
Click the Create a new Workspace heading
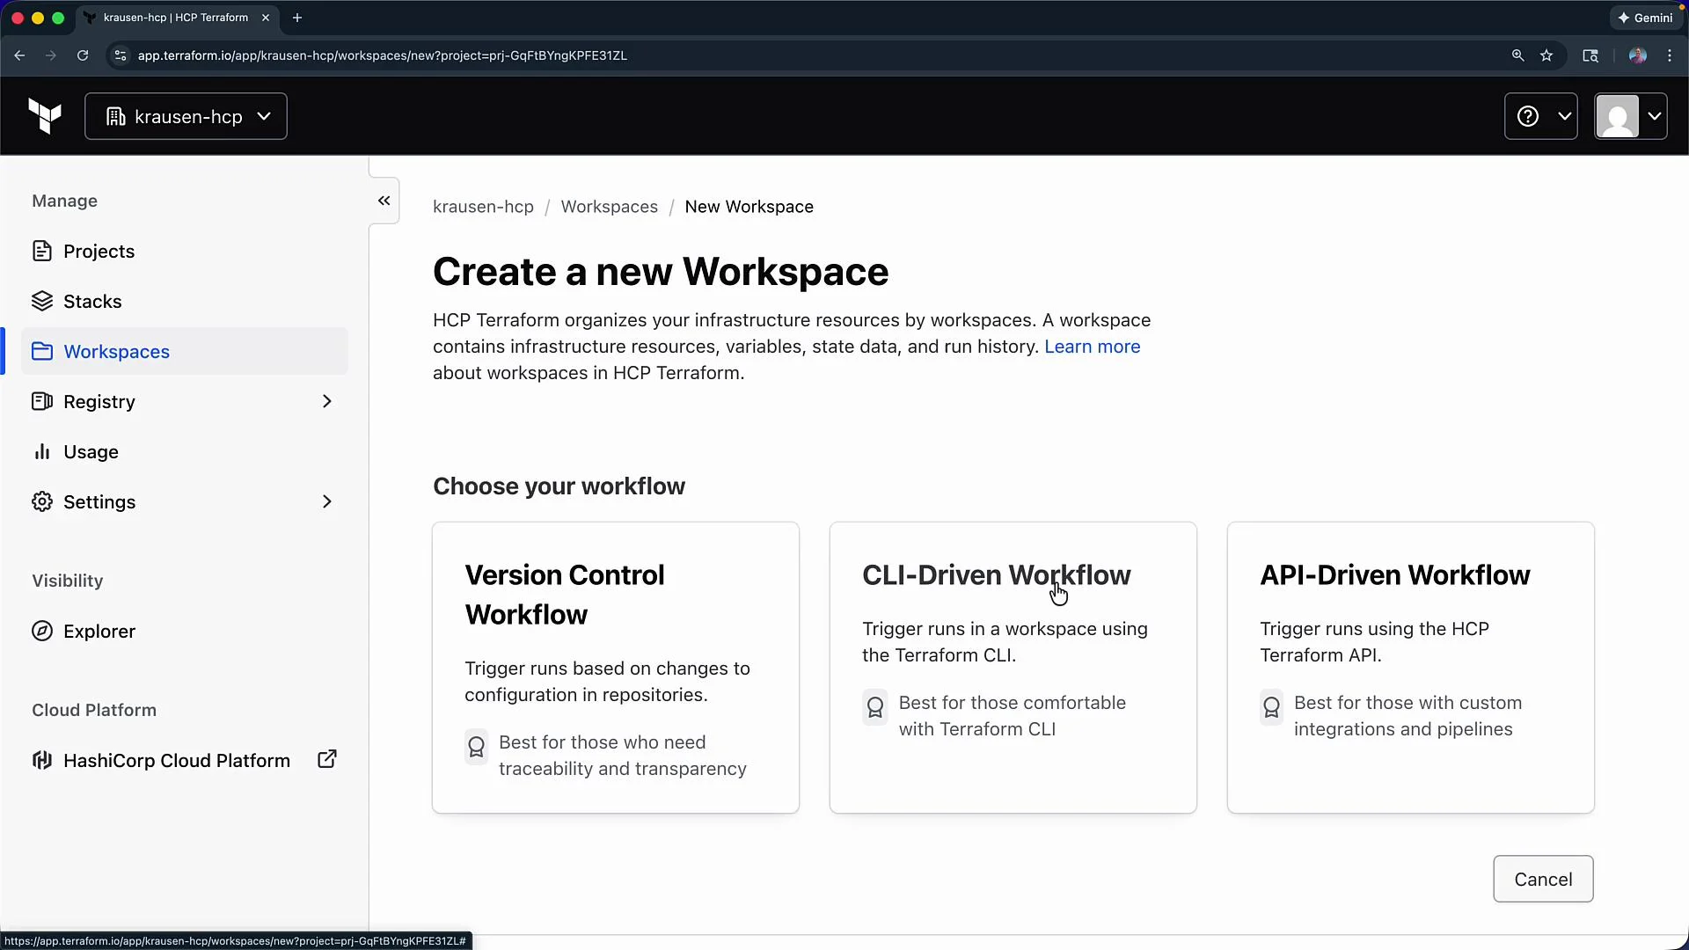(x=661, y=272)
